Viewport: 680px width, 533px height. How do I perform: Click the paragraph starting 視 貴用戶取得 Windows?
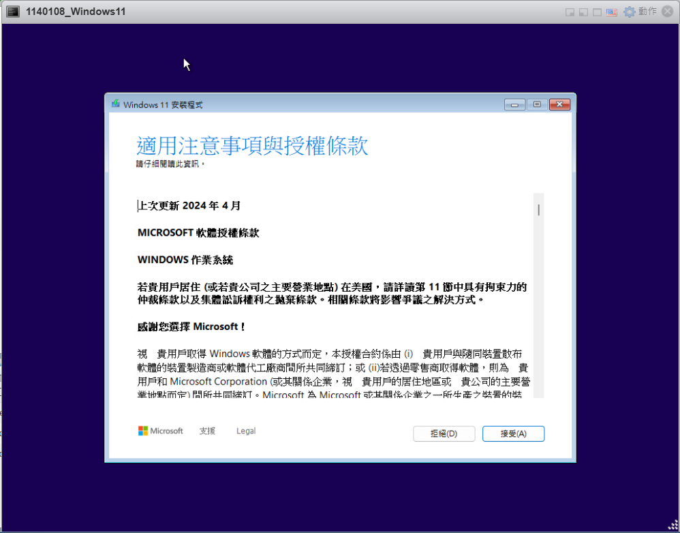(334, 374)
